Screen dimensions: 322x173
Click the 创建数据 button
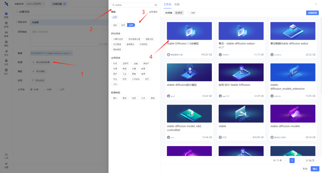click(x=312, y=13)
